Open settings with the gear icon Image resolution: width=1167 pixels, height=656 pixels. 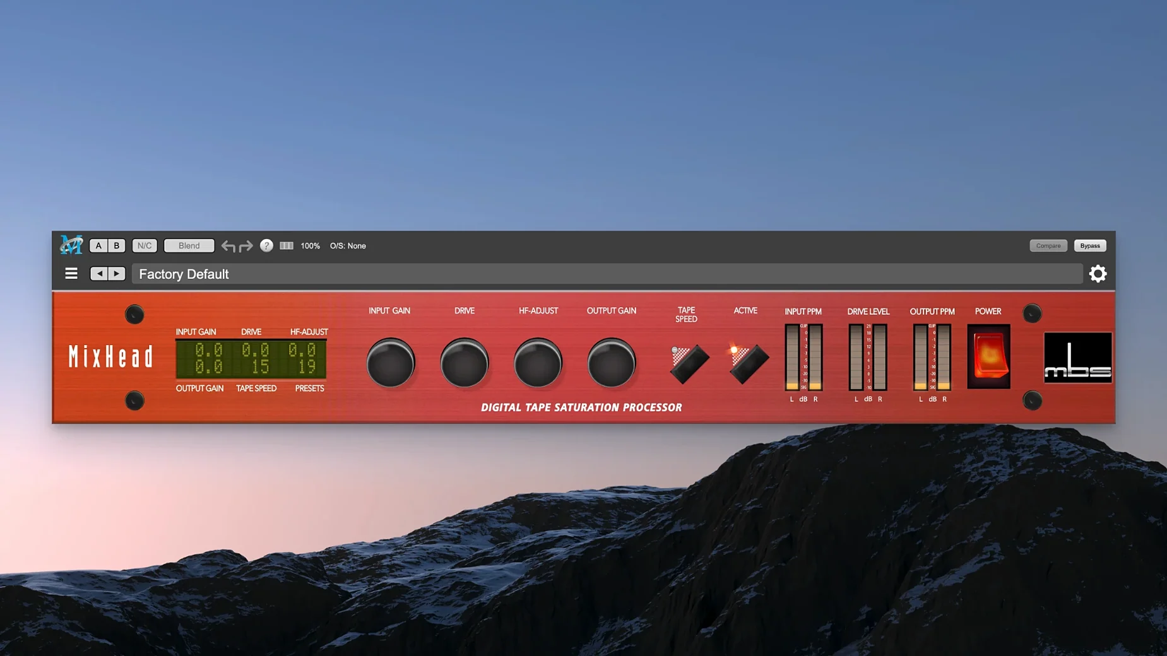click(1098, 274)
